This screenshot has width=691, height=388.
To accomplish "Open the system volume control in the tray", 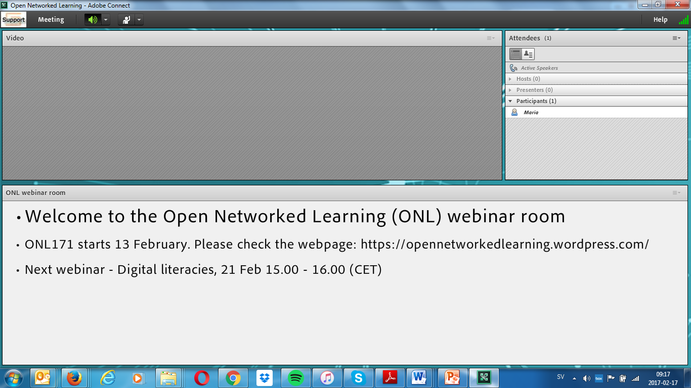I will click(586, 377).
